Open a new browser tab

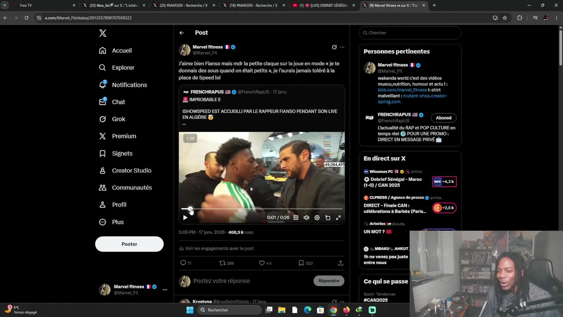click(x=434, y=5)
